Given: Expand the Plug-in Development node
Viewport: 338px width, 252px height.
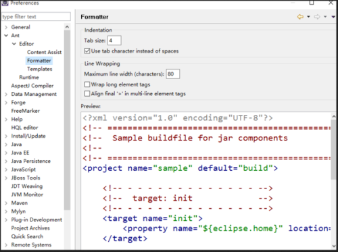Looking at the screenshot, I should click(6, 220).
